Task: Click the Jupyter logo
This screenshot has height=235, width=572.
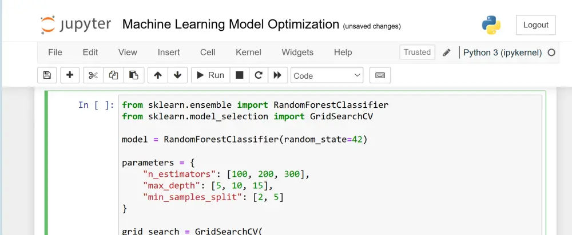Action: point(76,25)
